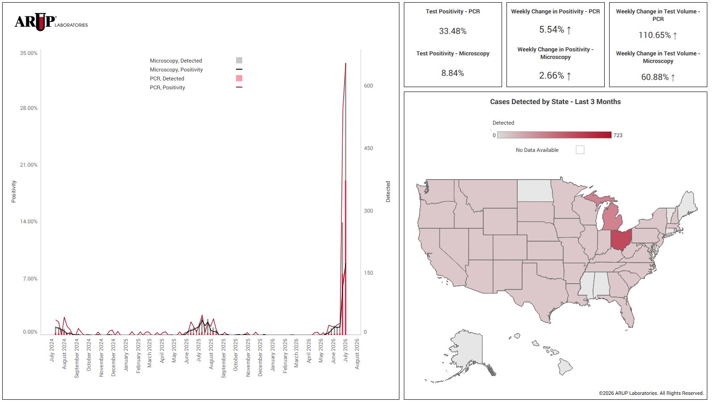Screen dimensions: 714x402
Task: Click the July 2025 axis label
Action: tap(199, 350)
